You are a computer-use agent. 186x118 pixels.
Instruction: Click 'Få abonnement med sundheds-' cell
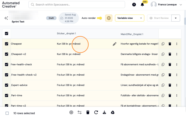coord(139,64)
